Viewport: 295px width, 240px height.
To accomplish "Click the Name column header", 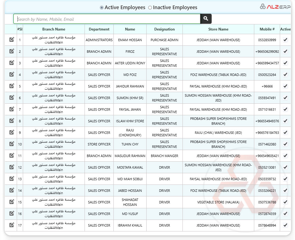I will [130, 29].
